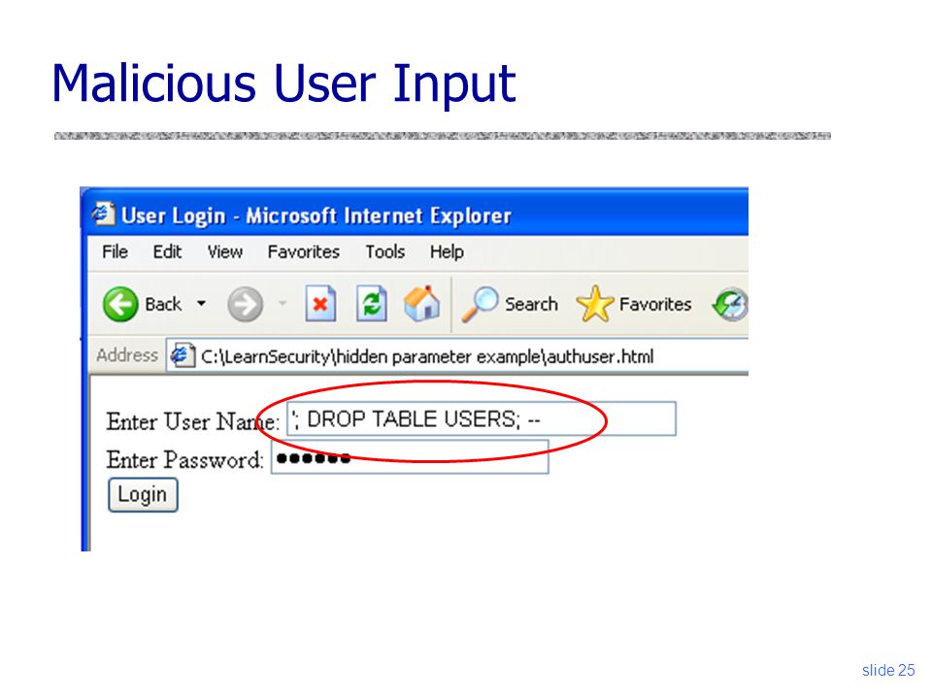Stop page loading with the red X icon

click(320, 304)
